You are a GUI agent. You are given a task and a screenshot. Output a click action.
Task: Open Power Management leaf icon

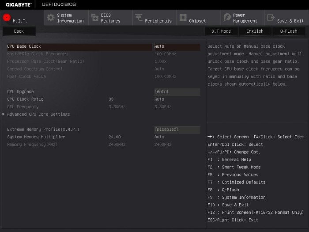point(227,17)
